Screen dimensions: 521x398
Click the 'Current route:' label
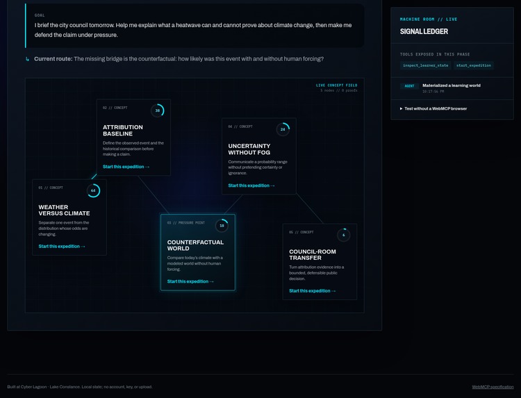pos(53,59)
